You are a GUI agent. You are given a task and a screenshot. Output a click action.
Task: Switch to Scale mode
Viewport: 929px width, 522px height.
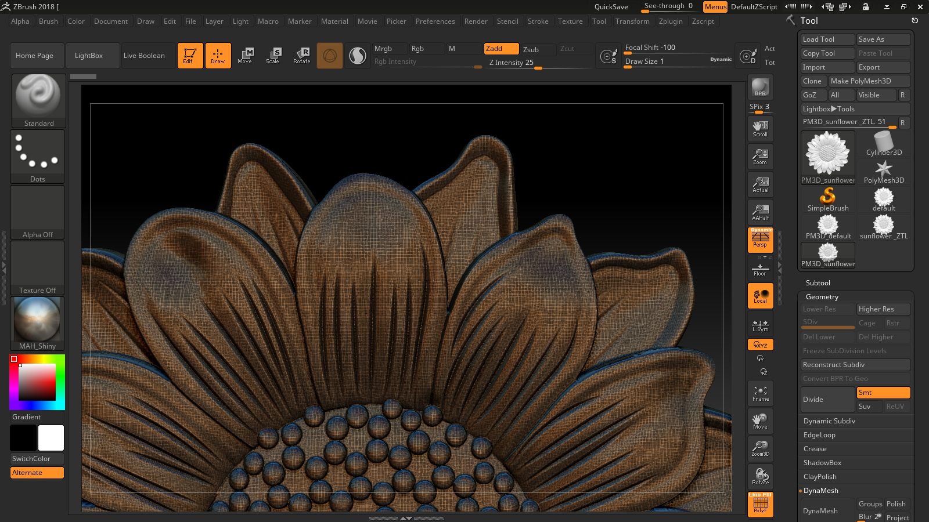pos(273,56)
